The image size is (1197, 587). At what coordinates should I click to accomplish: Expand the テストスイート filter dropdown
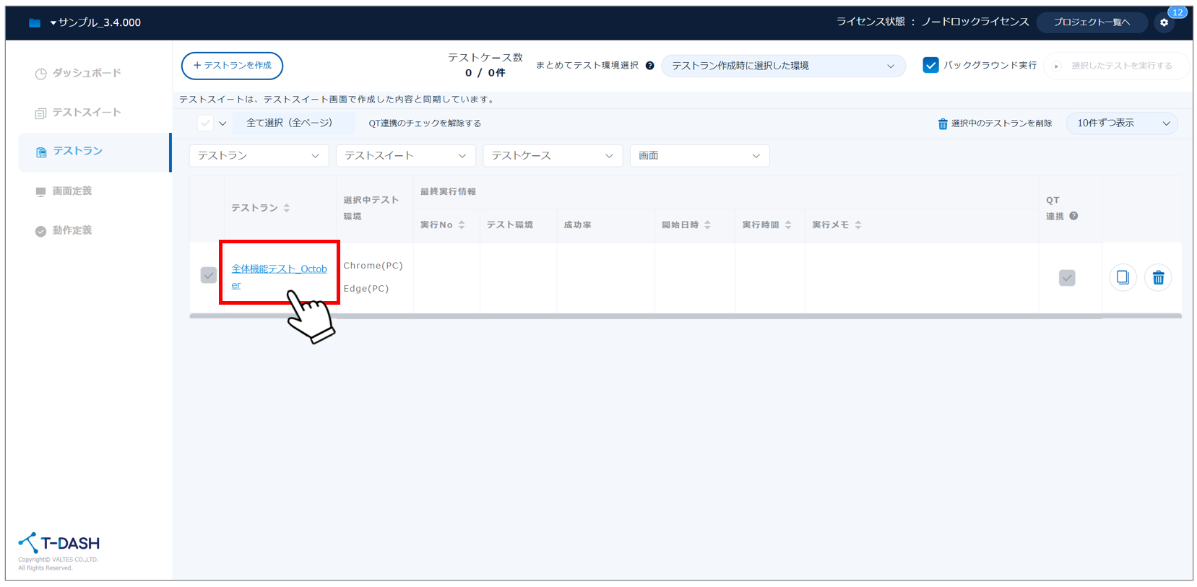pos(405,156)
